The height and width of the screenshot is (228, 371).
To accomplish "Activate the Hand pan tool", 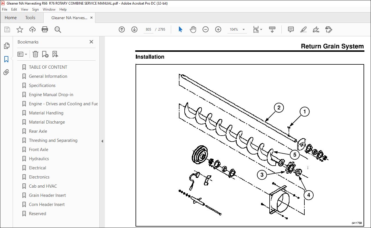I will coord(193,29).
